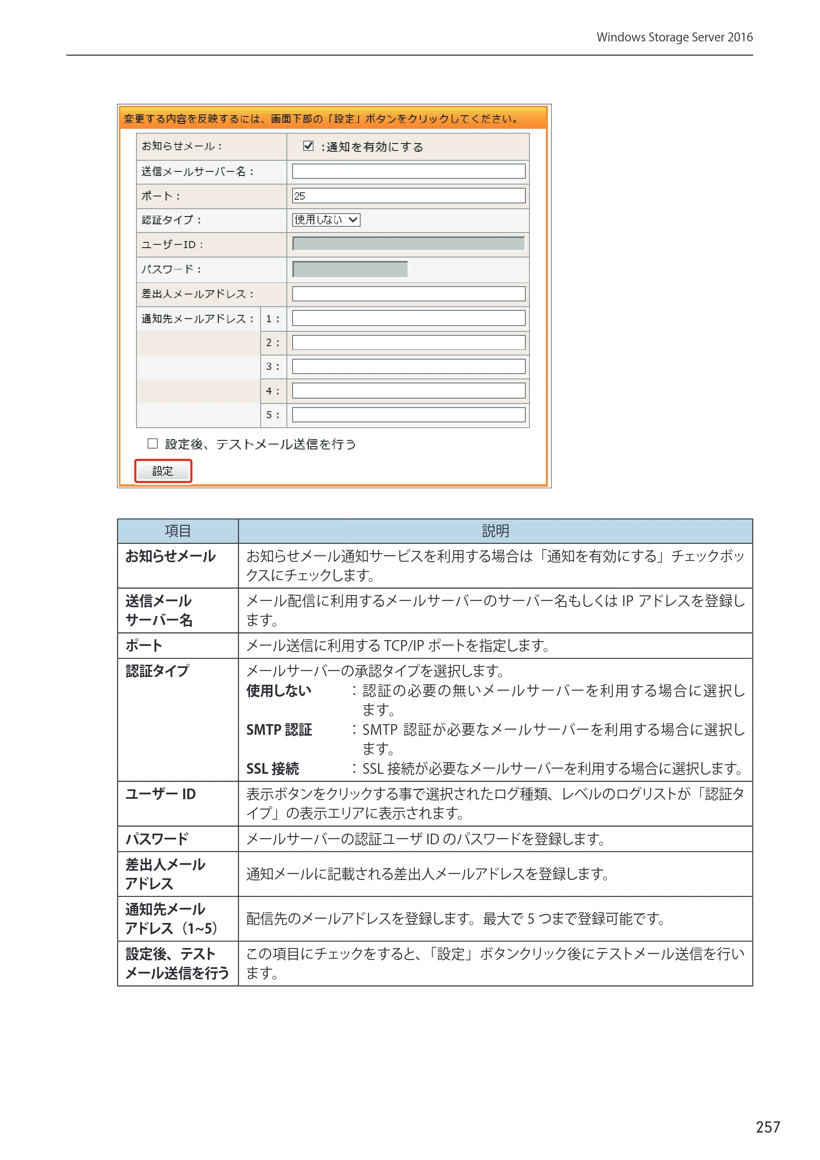Screen dimensions: 820x1160
Task: Click the Windows Storage Server 2016 header text
Action: point(675,37)
